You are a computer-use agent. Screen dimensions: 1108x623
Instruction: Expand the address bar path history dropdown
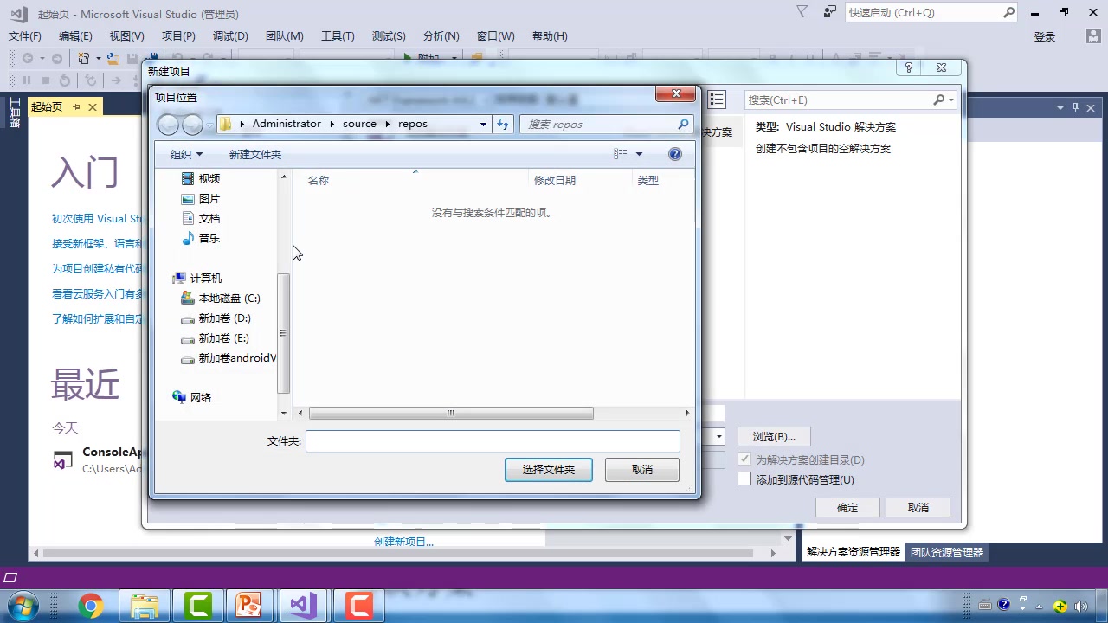pos(483,124)
